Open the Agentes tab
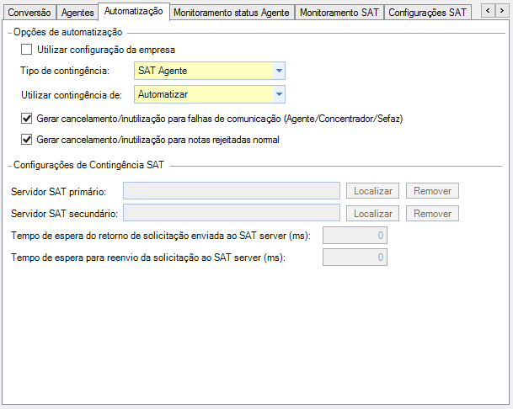The width and height of the screenshot is (513, 409). [x=77, y=13]
